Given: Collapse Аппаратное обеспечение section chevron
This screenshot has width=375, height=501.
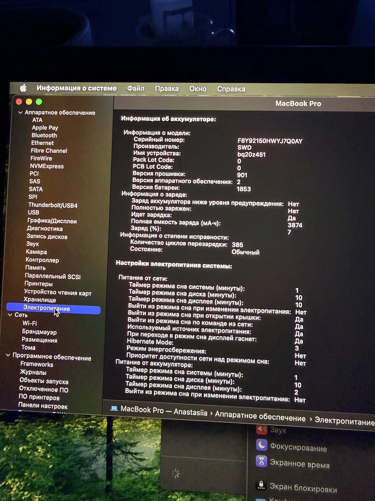Looking at the screenshot, I should point(20,112).
